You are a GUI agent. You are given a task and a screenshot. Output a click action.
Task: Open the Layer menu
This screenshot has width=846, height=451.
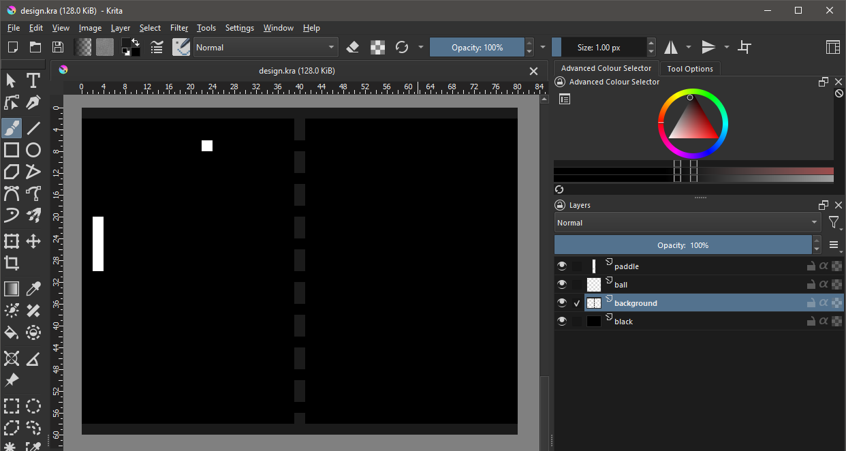click(x=121, y=28)
